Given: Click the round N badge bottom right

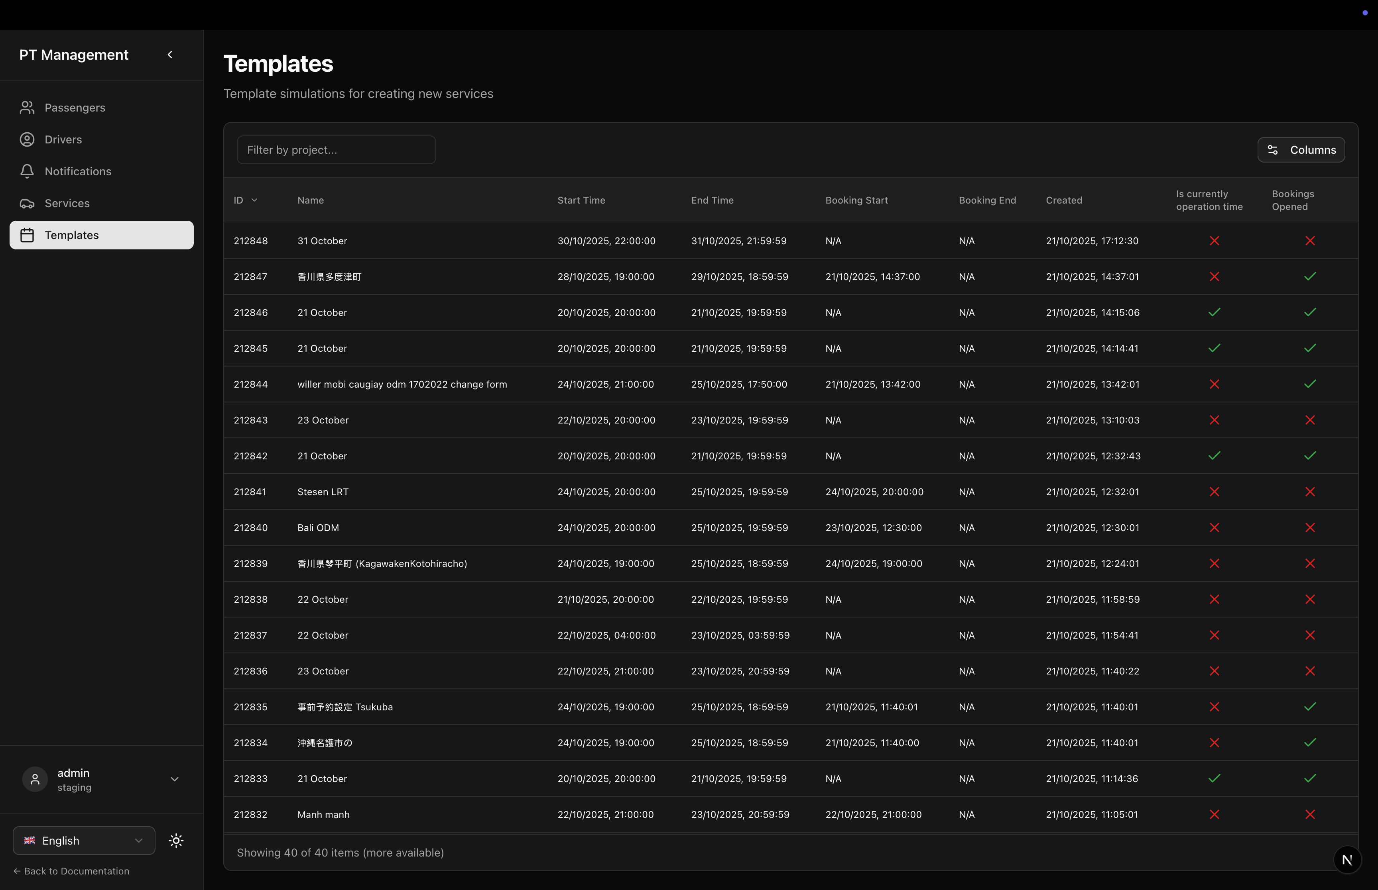Looking at the screenshot, I should pos(1347,860).
